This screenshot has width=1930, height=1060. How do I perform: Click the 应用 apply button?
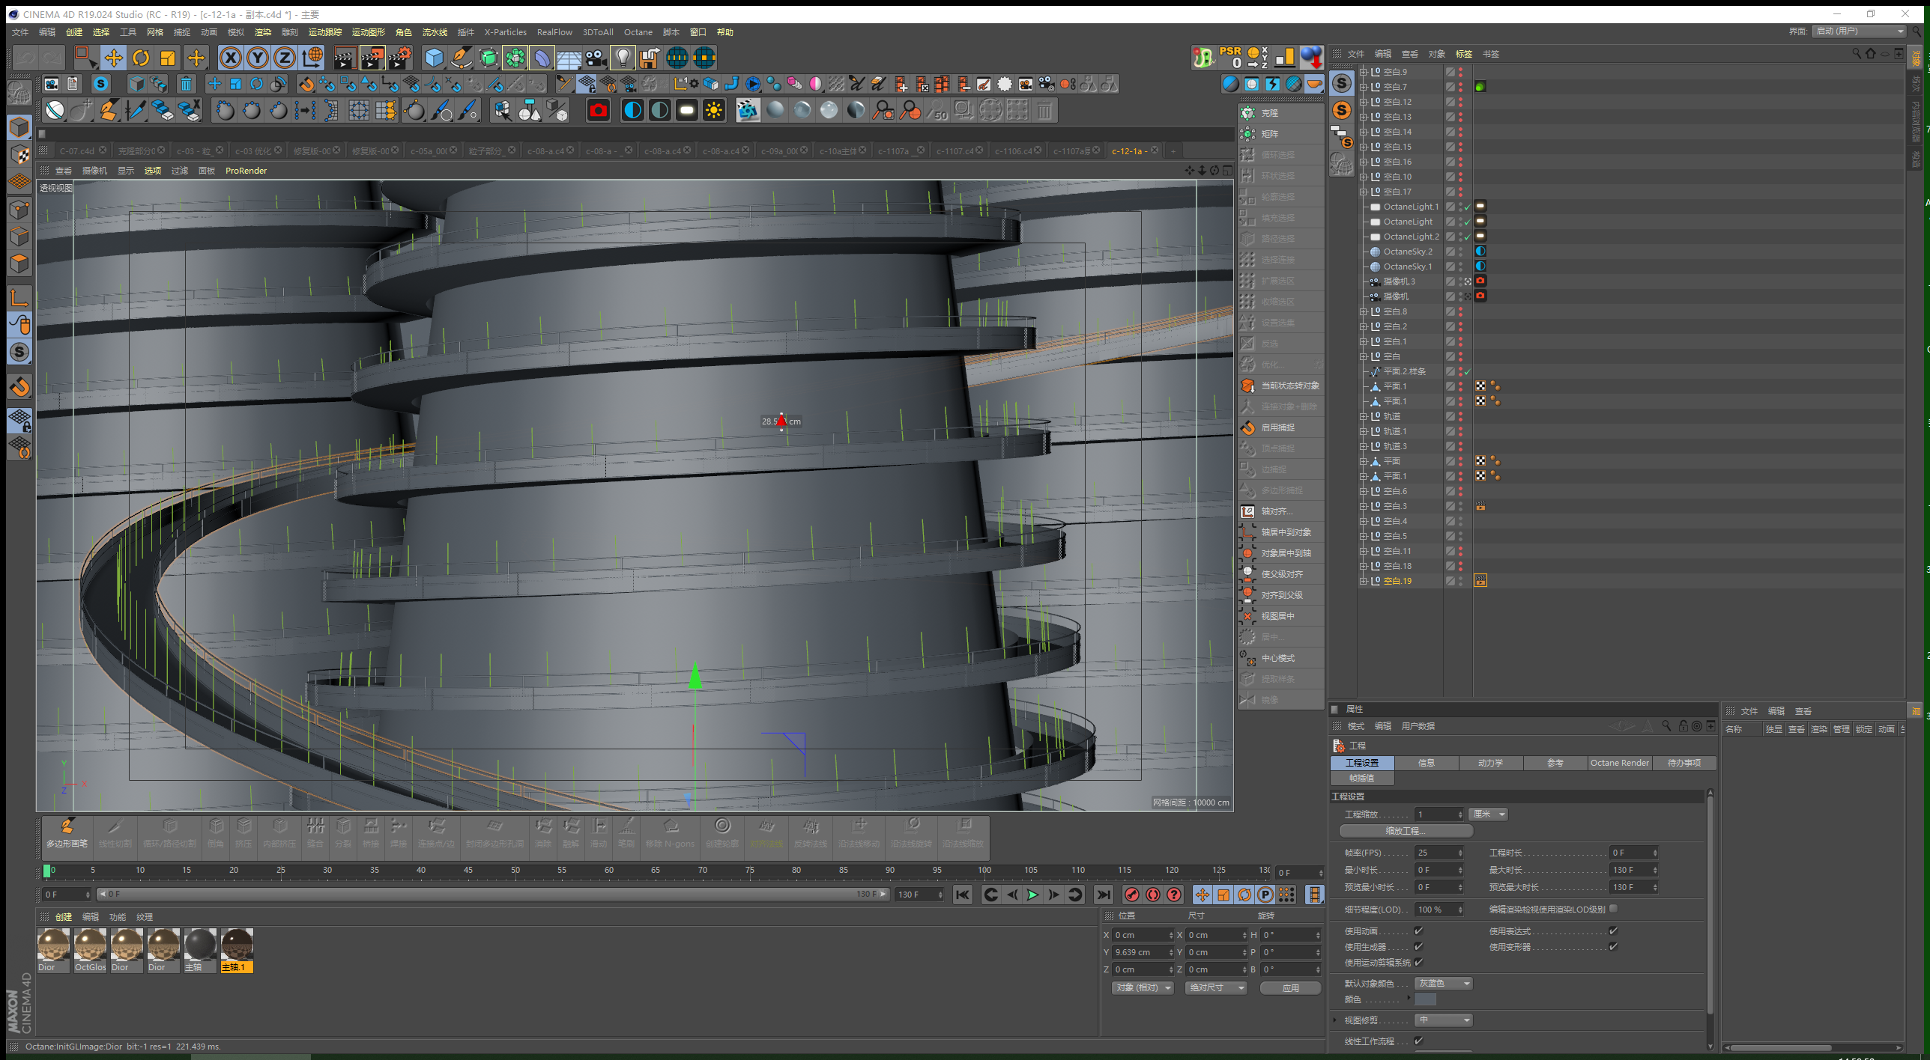click(x=1290, y=987)
